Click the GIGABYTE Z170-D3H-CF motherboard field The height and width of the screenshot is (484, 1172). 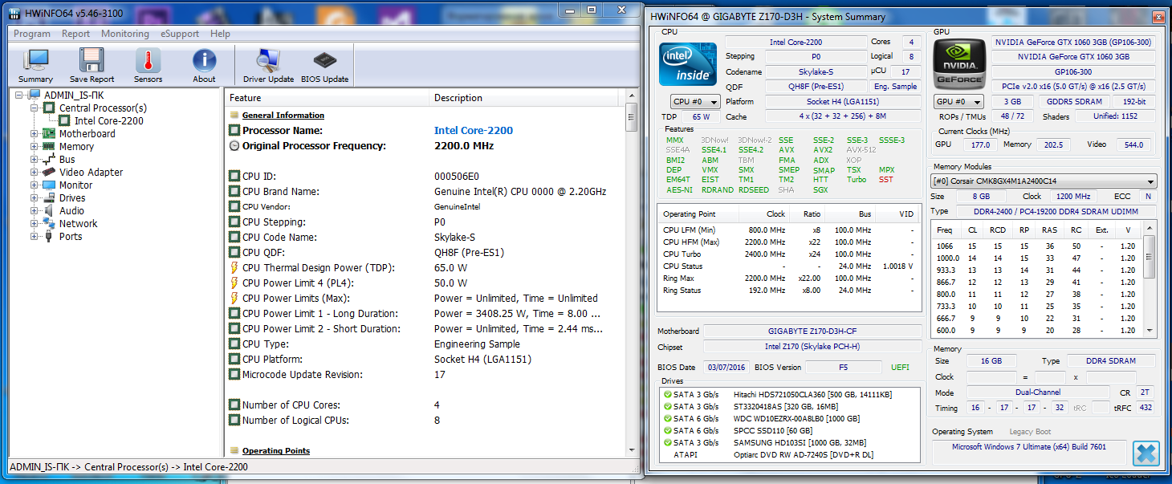point(812,331)
